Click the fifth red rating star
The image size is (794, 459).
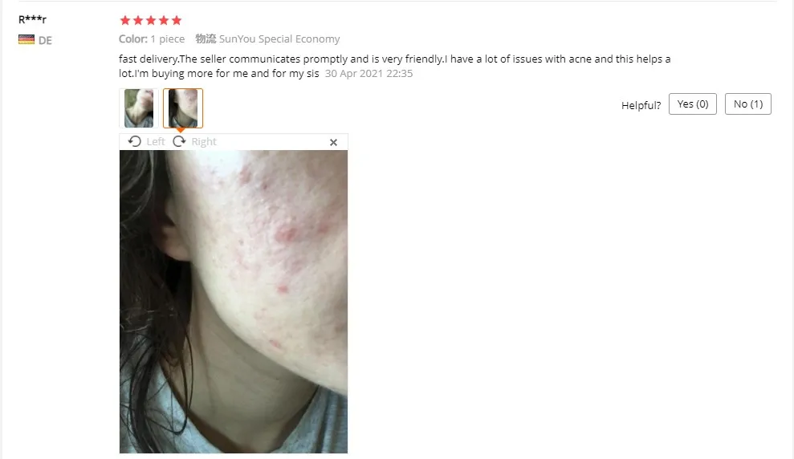tap(176, 20)
